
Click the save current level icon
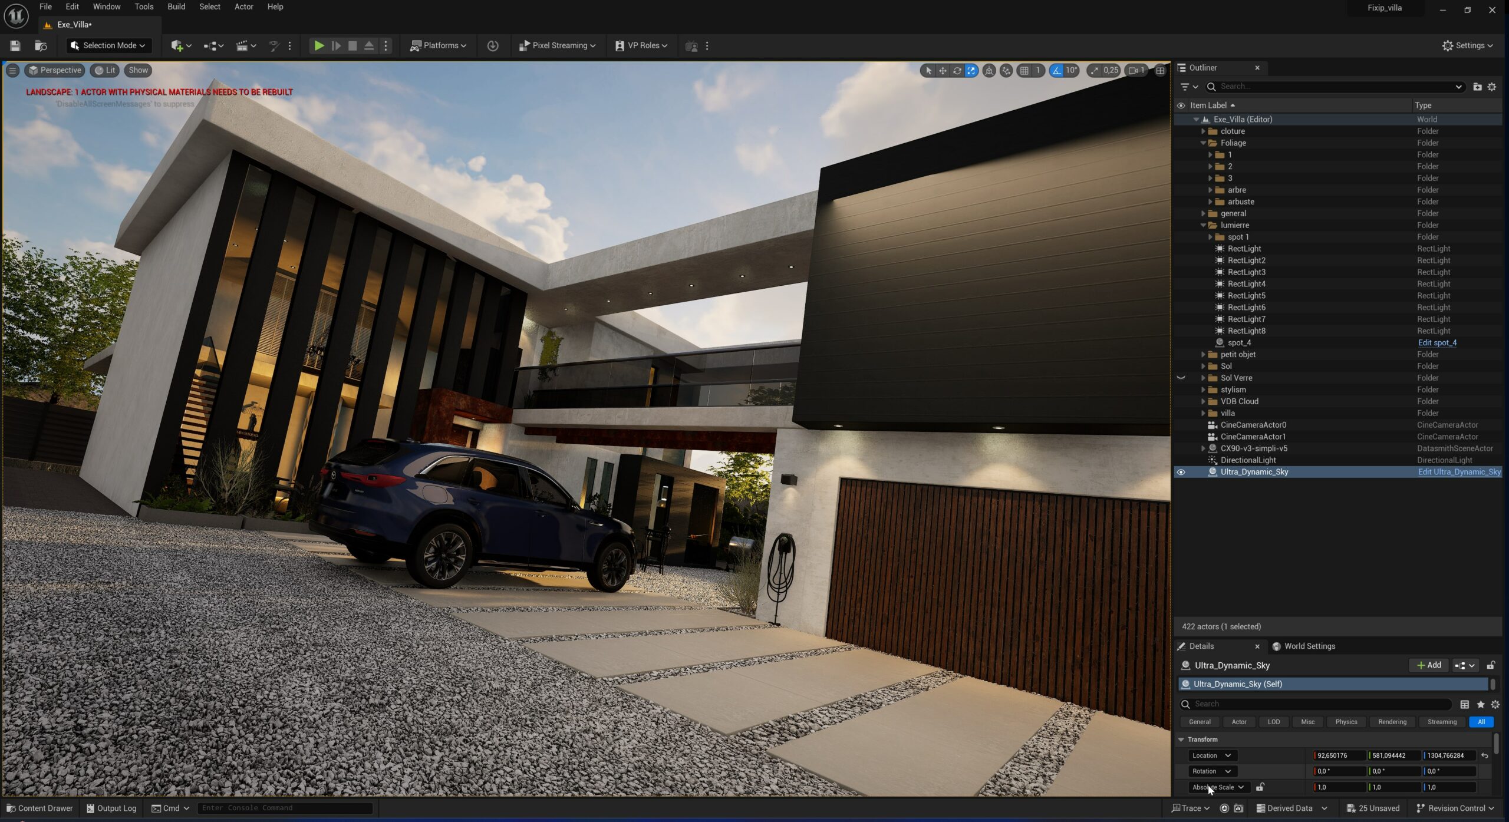[15, 45]
